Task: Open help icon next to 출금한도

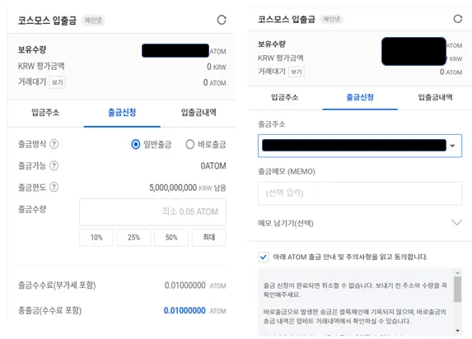Action: pyautogui.click(x=54, y=187)
